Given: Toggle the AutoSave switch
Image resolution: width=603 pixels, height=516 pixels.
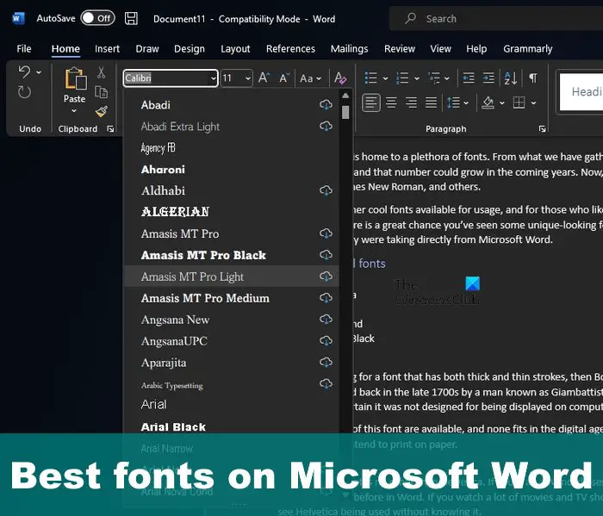Looking at the screenshot, I should tap(97, 18).
